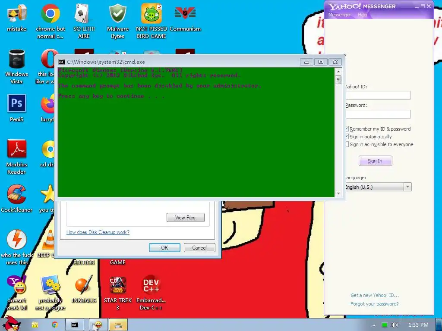This screenshot has width=442, height=331.
Task: Click the cmd scrollbar up arrow
Action: click(338, 71)
